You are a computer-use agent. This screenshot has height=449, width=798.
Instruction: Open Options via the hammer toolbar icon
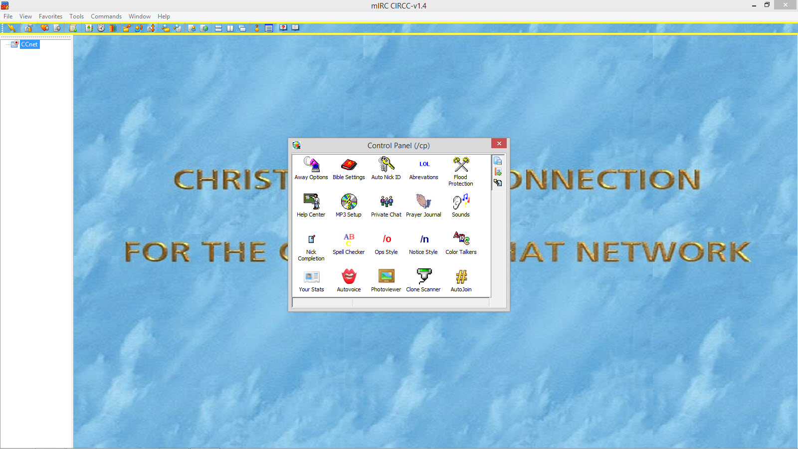coord(28,28)
